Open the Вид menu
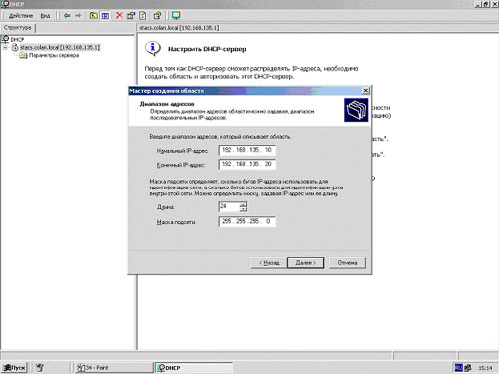The height and width of the screenshot is (374, 499). point(45,16)
